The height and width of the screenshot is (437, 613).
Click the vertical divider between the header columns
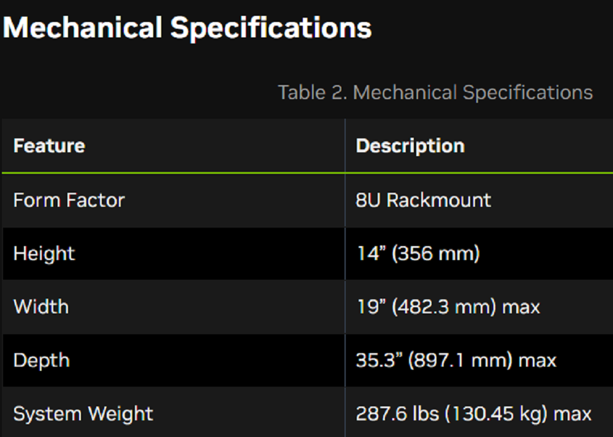pos(345,146)
